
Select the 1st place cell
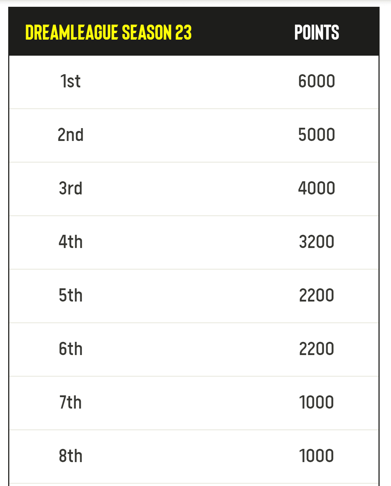70,81
